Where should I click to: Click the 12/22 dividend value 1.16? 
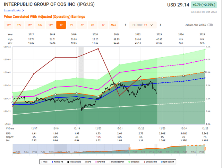[x=141, y=141]
